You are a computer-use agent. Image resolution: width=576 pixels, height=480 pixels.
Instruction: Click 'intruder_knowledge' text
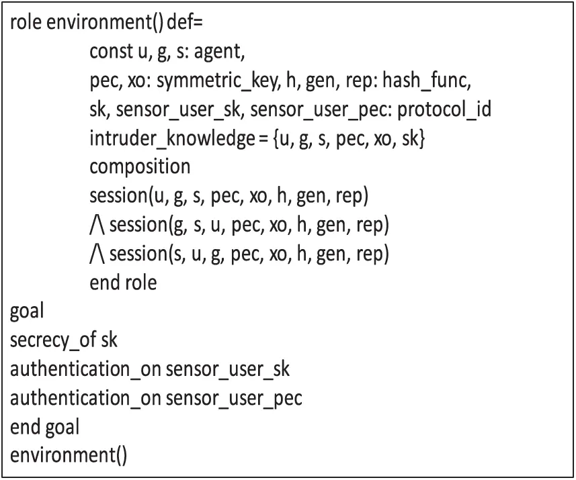(172, 138)
